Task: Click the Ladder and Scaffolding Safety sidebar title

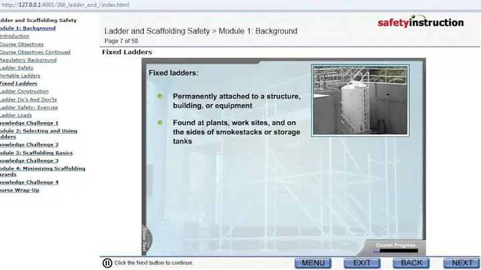Action: point(38,20)
